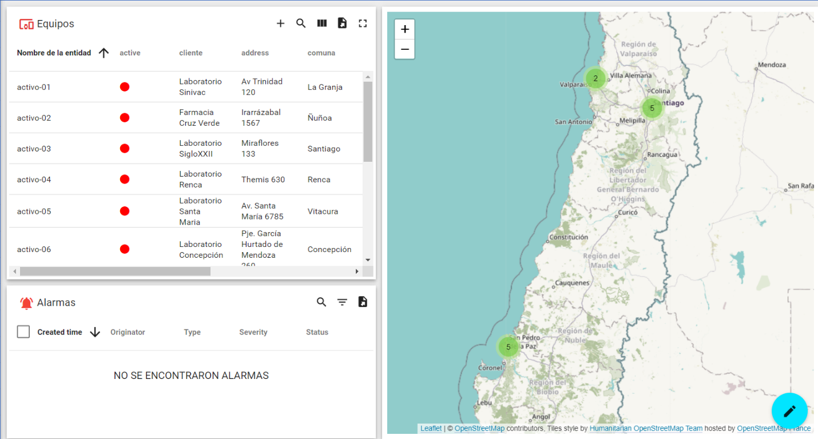Click the pencil edit dashboard button
Image resolution: width=818 pixels, height=439 pixels.
click(x=789, y=411)
